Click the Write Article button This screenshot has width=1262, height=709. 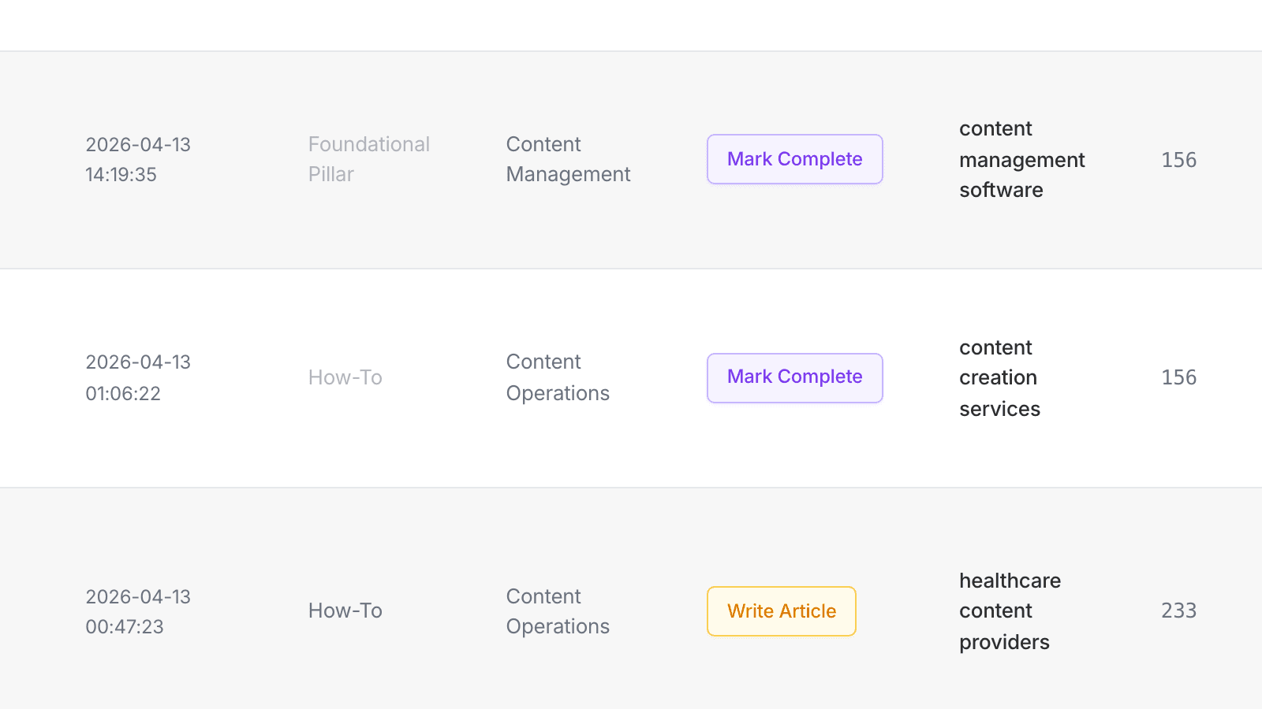point(781,611)
